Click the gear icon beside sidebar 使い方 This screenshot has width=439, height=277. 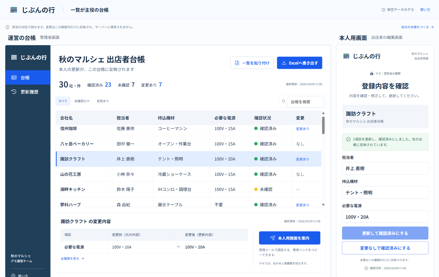(x=13, y=276)
